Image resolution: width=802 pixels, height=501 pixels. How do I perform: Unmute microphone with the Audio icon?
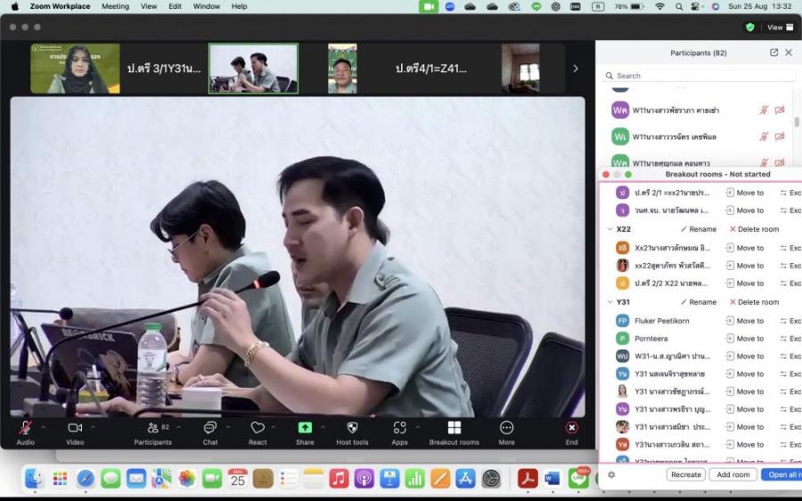(x=25, y=428)
